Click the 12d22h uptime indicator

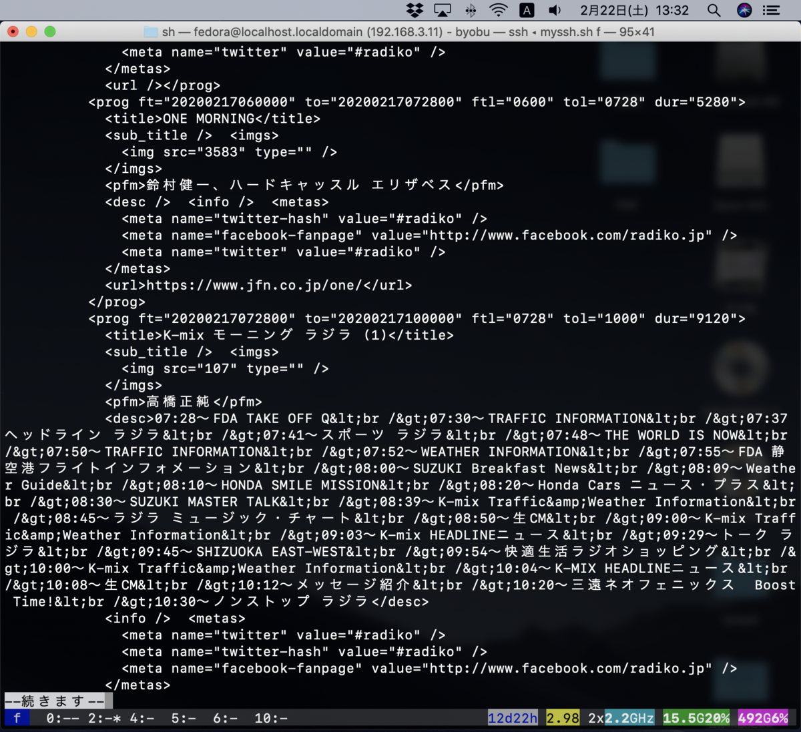(513, 717)
